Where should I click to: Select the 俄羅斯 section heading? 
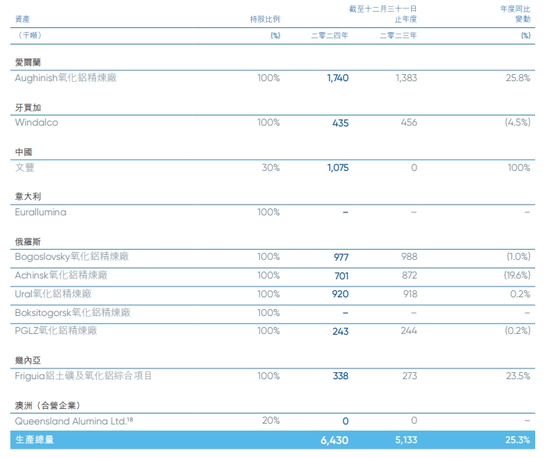tap(27, 242)
